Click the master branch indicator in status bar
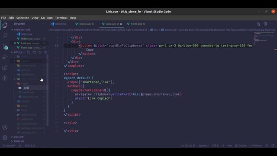Screen dimensions: 277x156 [x=9, y=146]
